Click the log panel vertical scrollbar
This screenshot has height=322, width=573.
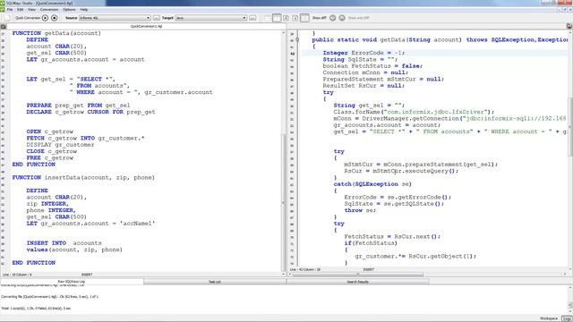coord(570,300)
